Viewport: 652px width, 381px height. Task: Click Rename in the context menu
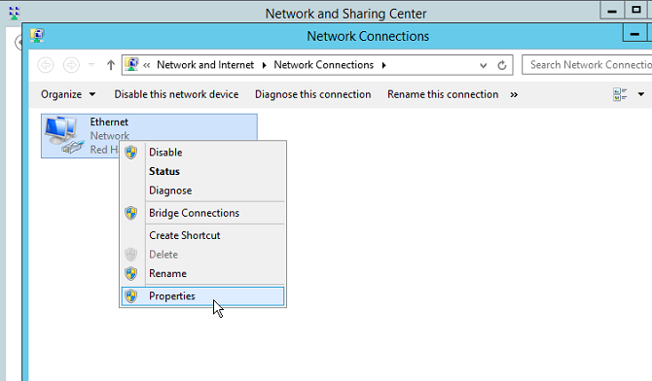(202, 274)
